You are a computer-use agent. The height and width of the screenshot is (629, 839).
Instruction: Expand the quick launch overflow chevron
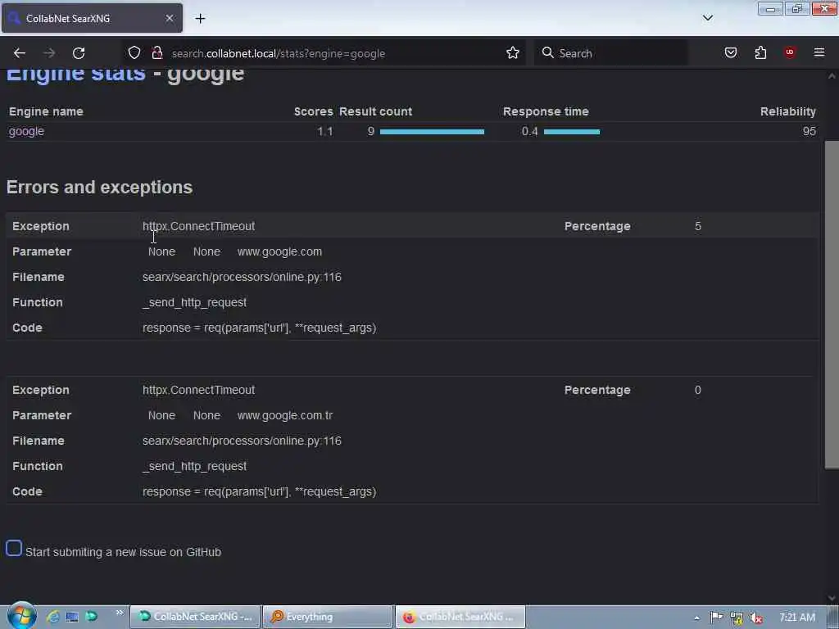pos(120,613)
